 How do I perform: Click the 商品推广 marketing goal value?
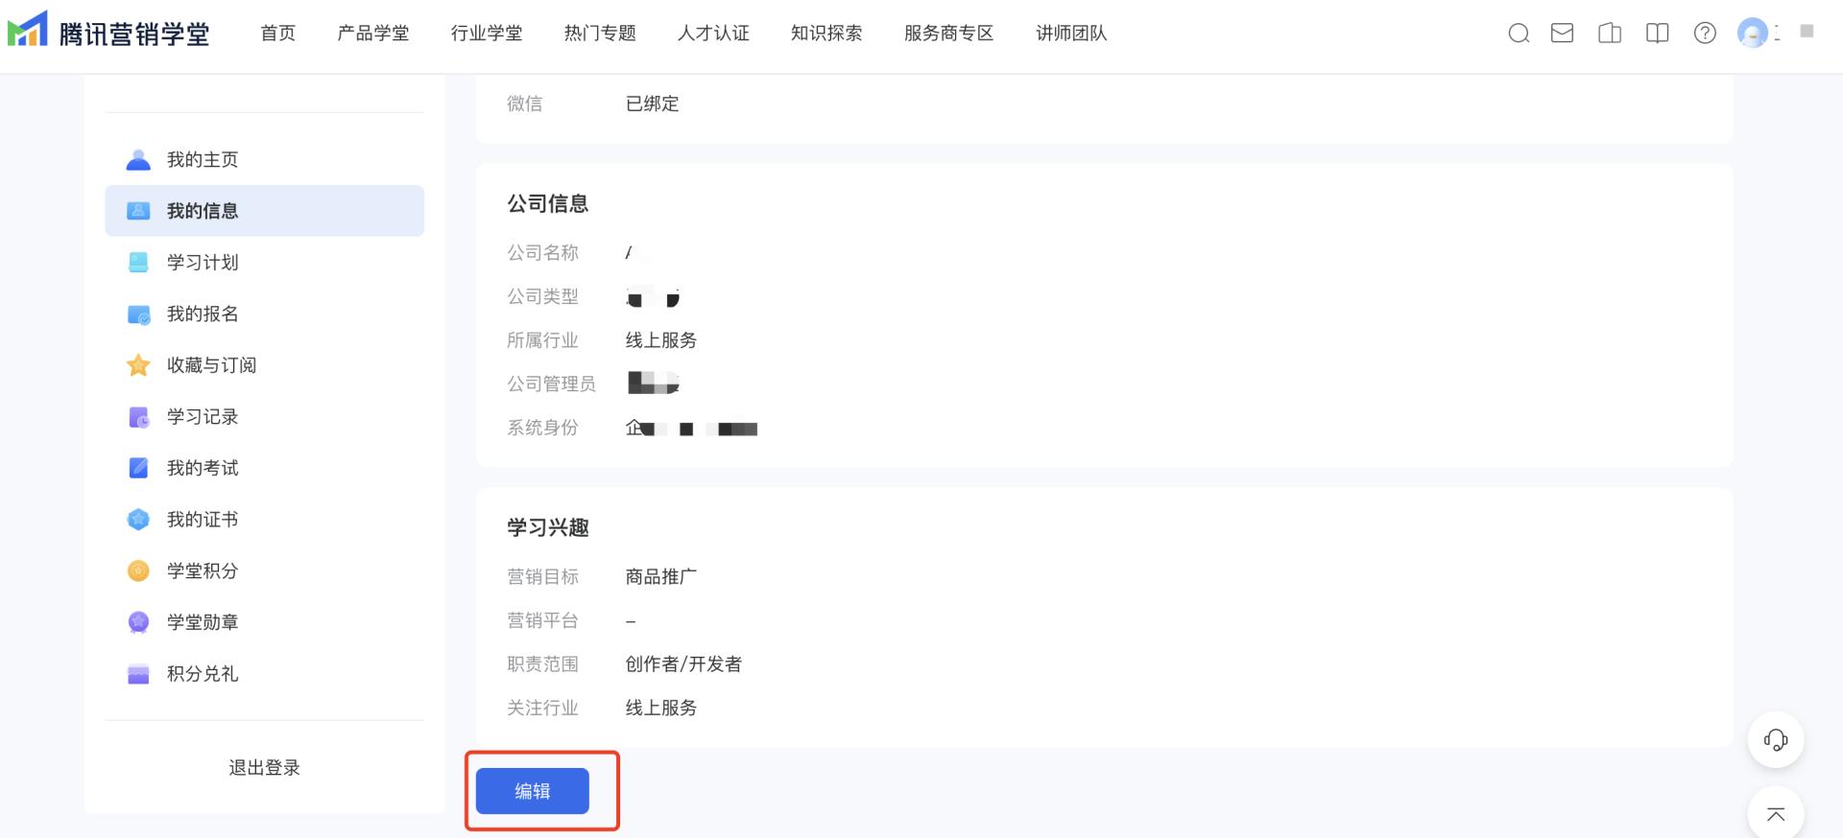click(x=661, y=577)
